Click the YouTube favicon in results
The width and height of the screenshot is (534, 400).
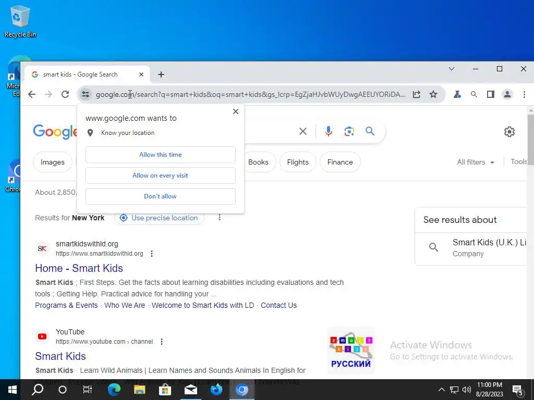(42, 336)
